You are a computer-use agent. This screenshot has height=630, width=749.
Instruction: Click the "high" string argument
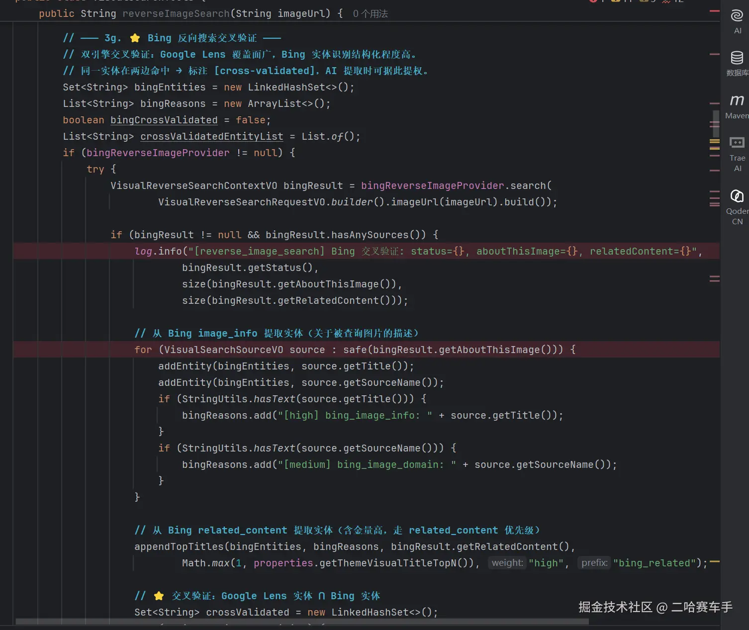point(546,563)
